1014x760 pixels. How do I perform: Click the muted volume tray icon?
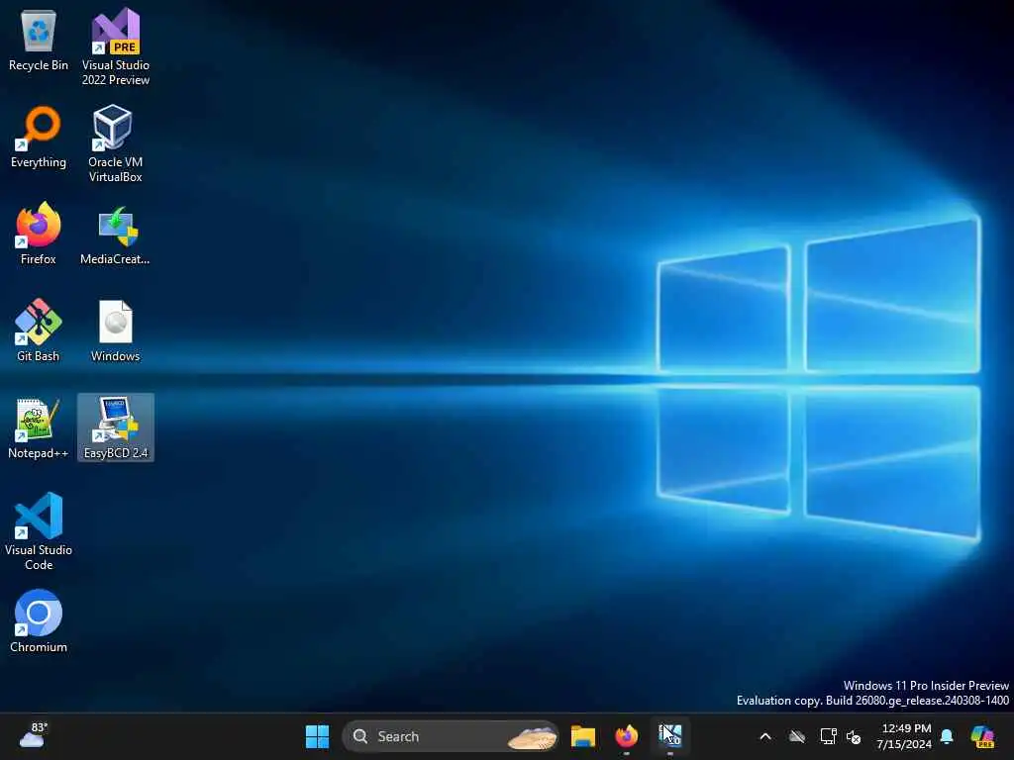click(854, 736)
